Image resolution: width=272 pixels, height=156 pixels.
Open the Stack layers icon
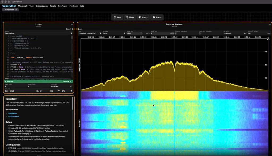click(154, 17)
